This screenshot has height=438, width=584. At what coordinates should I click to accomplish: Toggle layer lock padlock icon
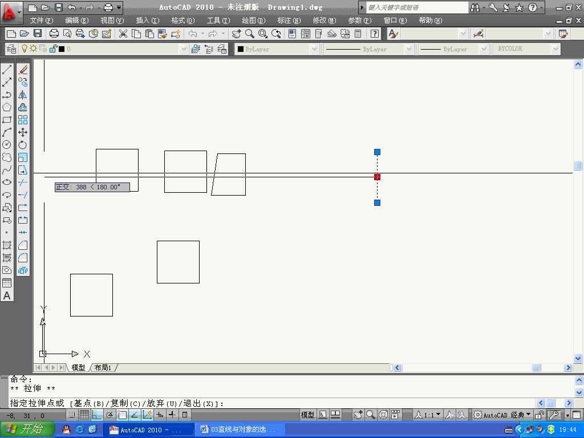pyautogui.click(x=53, y=49)
